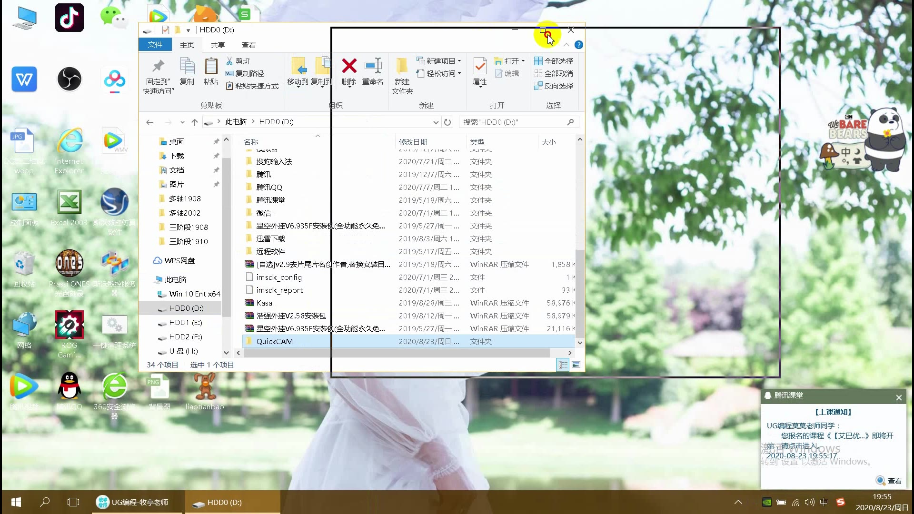914x514 pixels.
Task: Select HDD1 (E:) in navigation pane
Action: click(186, 322)
